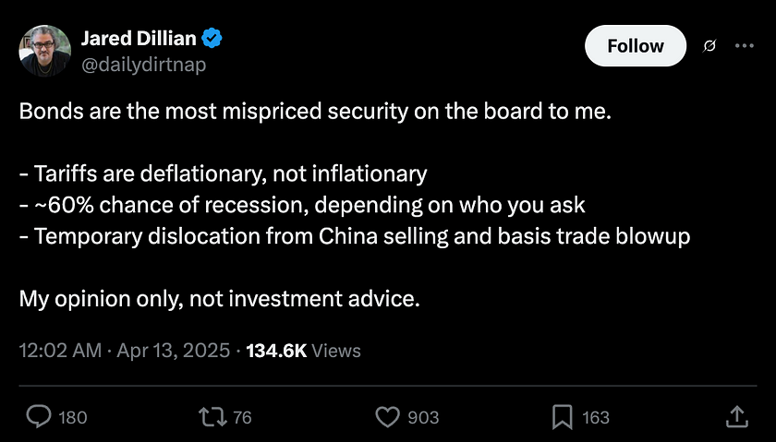Viewport: 776px width, 442px height.
Task: Click the 180 replies count
Action: [x=73, y=418]
